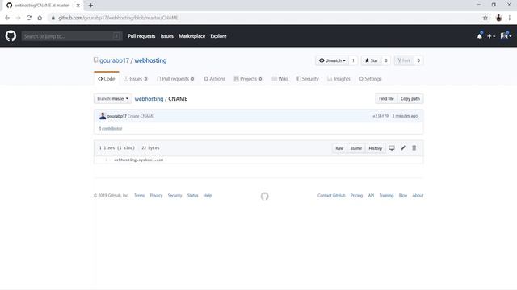517x290 pixels.
Task: Open the plus create-new dropdown
Action: click(491, 36)
